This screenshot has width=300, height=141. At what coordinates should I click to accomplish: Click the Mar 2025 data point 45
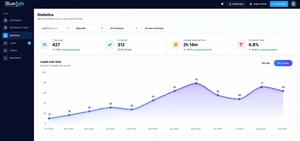click(x=153, y=100)
